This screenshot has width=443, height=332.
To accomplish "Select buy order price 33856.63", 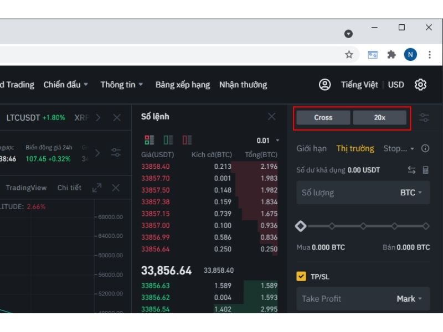I will [x=156, y=286].
